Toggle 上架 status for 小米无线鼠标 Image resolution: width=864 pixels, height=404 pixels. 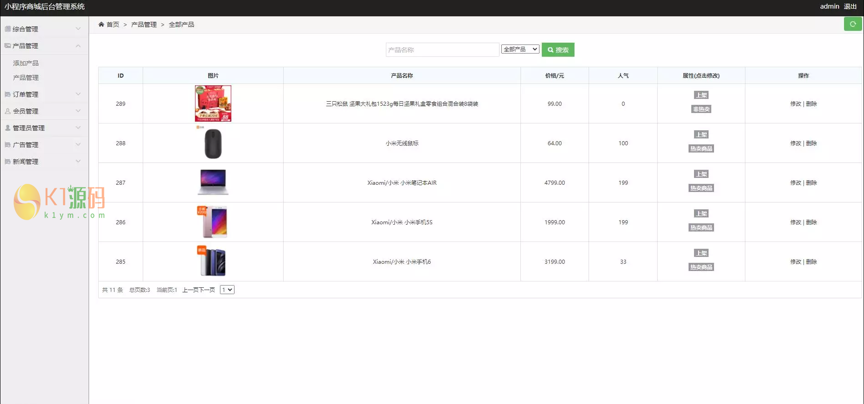[x=701, y=135]
